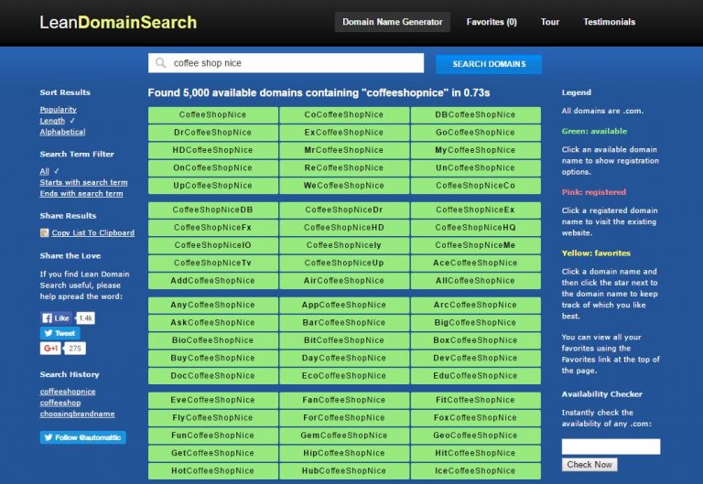
Task: Click the Google +1 button
Action: (50, 349)
